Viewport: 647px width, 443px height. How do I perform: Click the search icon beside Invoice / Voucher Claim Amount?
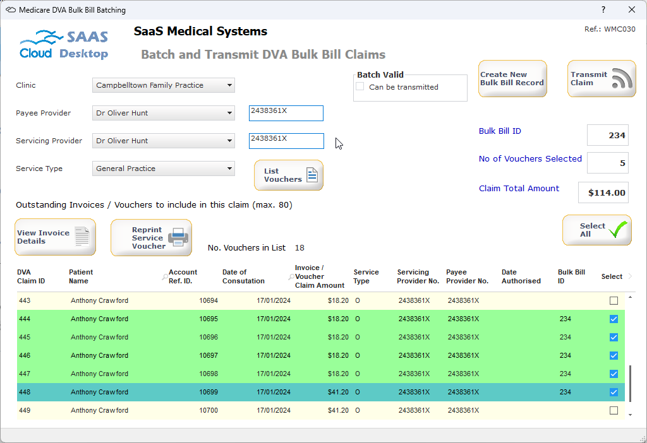point(291,277)
